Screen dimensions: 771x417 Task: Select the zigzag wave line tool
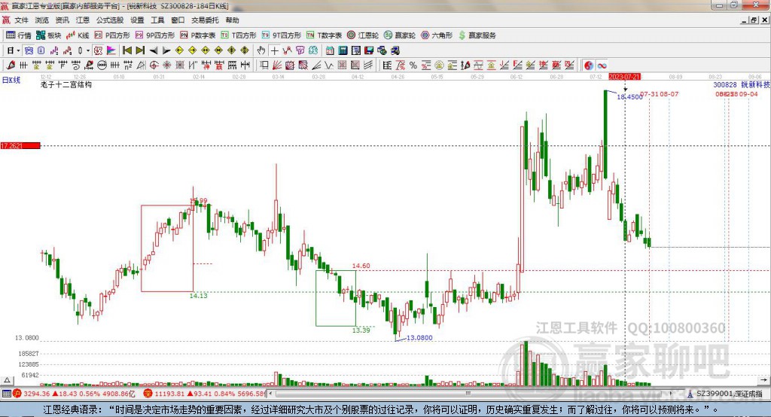tap(328, 65)
